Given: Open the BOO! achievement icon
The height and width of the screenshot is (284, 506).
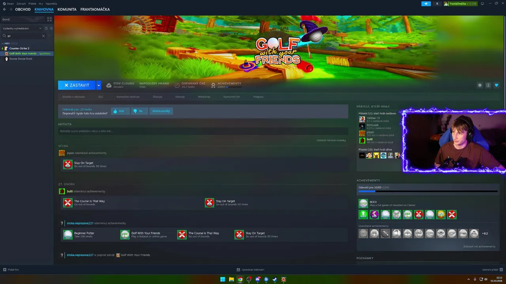Looking at the screenshot, I should (x=363, y=204).
